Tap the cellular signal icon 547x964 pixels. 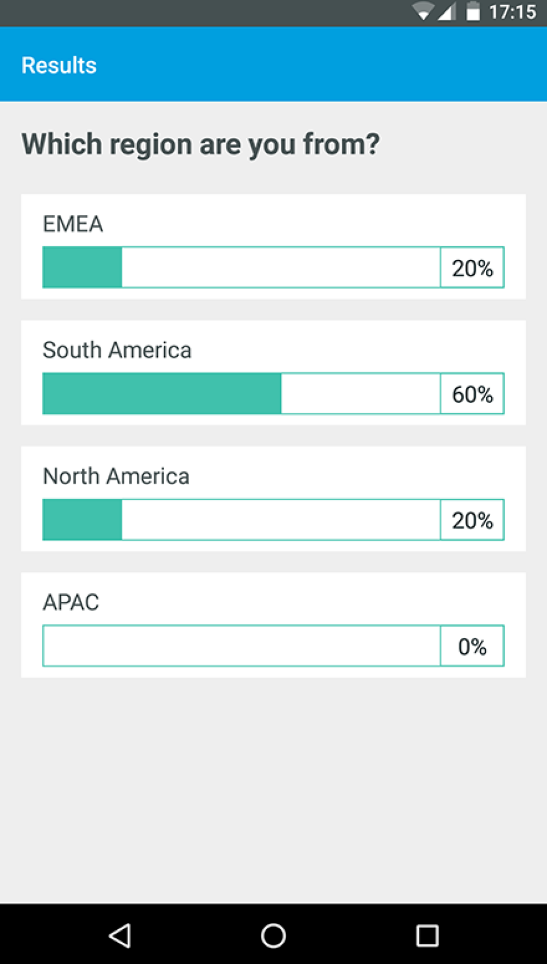[447, 11]
